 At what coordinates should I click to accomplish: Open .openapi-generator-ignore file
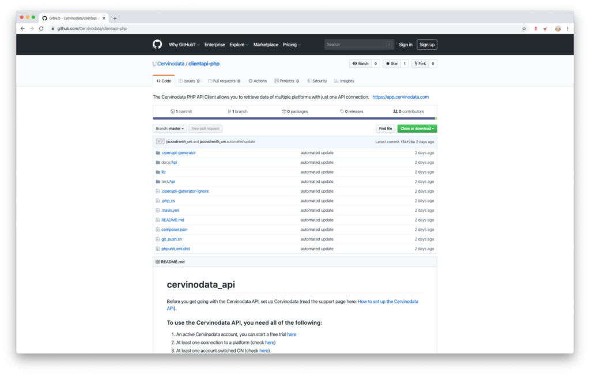(185, 191)
